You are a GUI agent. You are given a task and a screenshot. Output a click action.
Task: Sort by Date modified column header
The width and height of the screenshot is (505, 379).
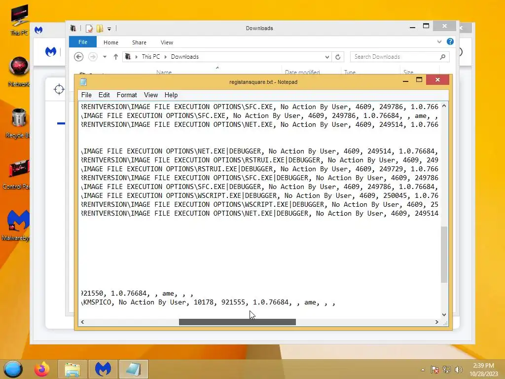pyautogui.click(x=302, y=72)
